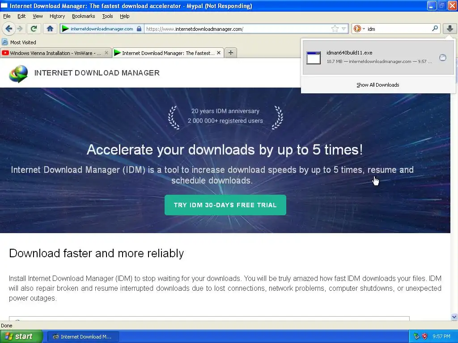458x343 pixels.
Task: Close the Windows Vienna Installation tab
Action: pos(106,53)
